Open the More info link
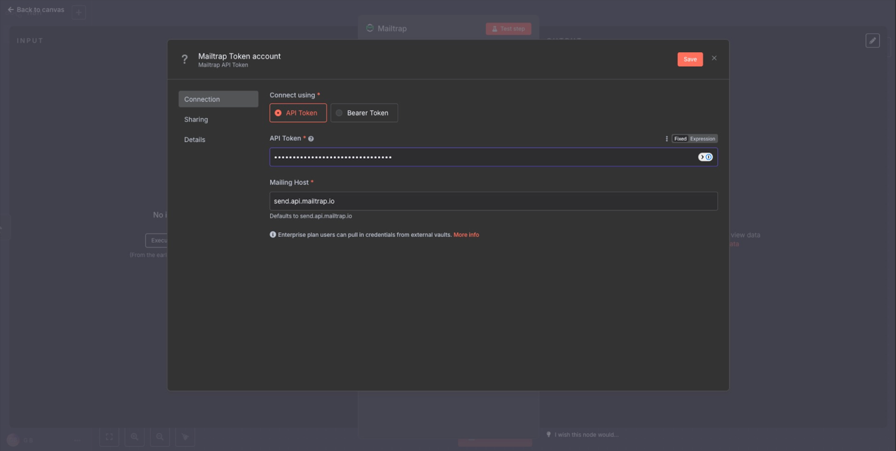Screen dimensions: 896x451 point(466,235)
